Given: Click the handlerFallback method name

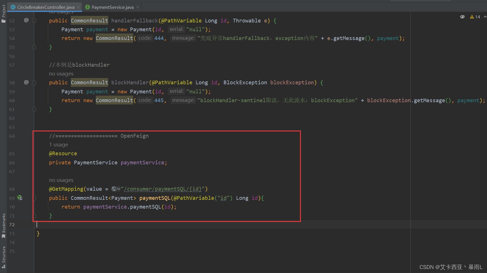Looking at the screenshot, I should (135, 21).
